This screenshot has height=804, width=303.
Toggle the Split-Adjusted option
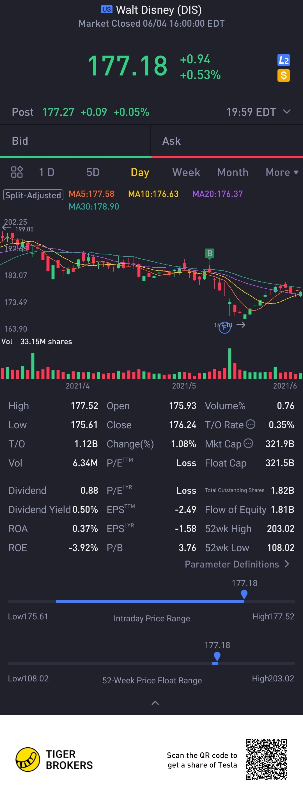33,195
